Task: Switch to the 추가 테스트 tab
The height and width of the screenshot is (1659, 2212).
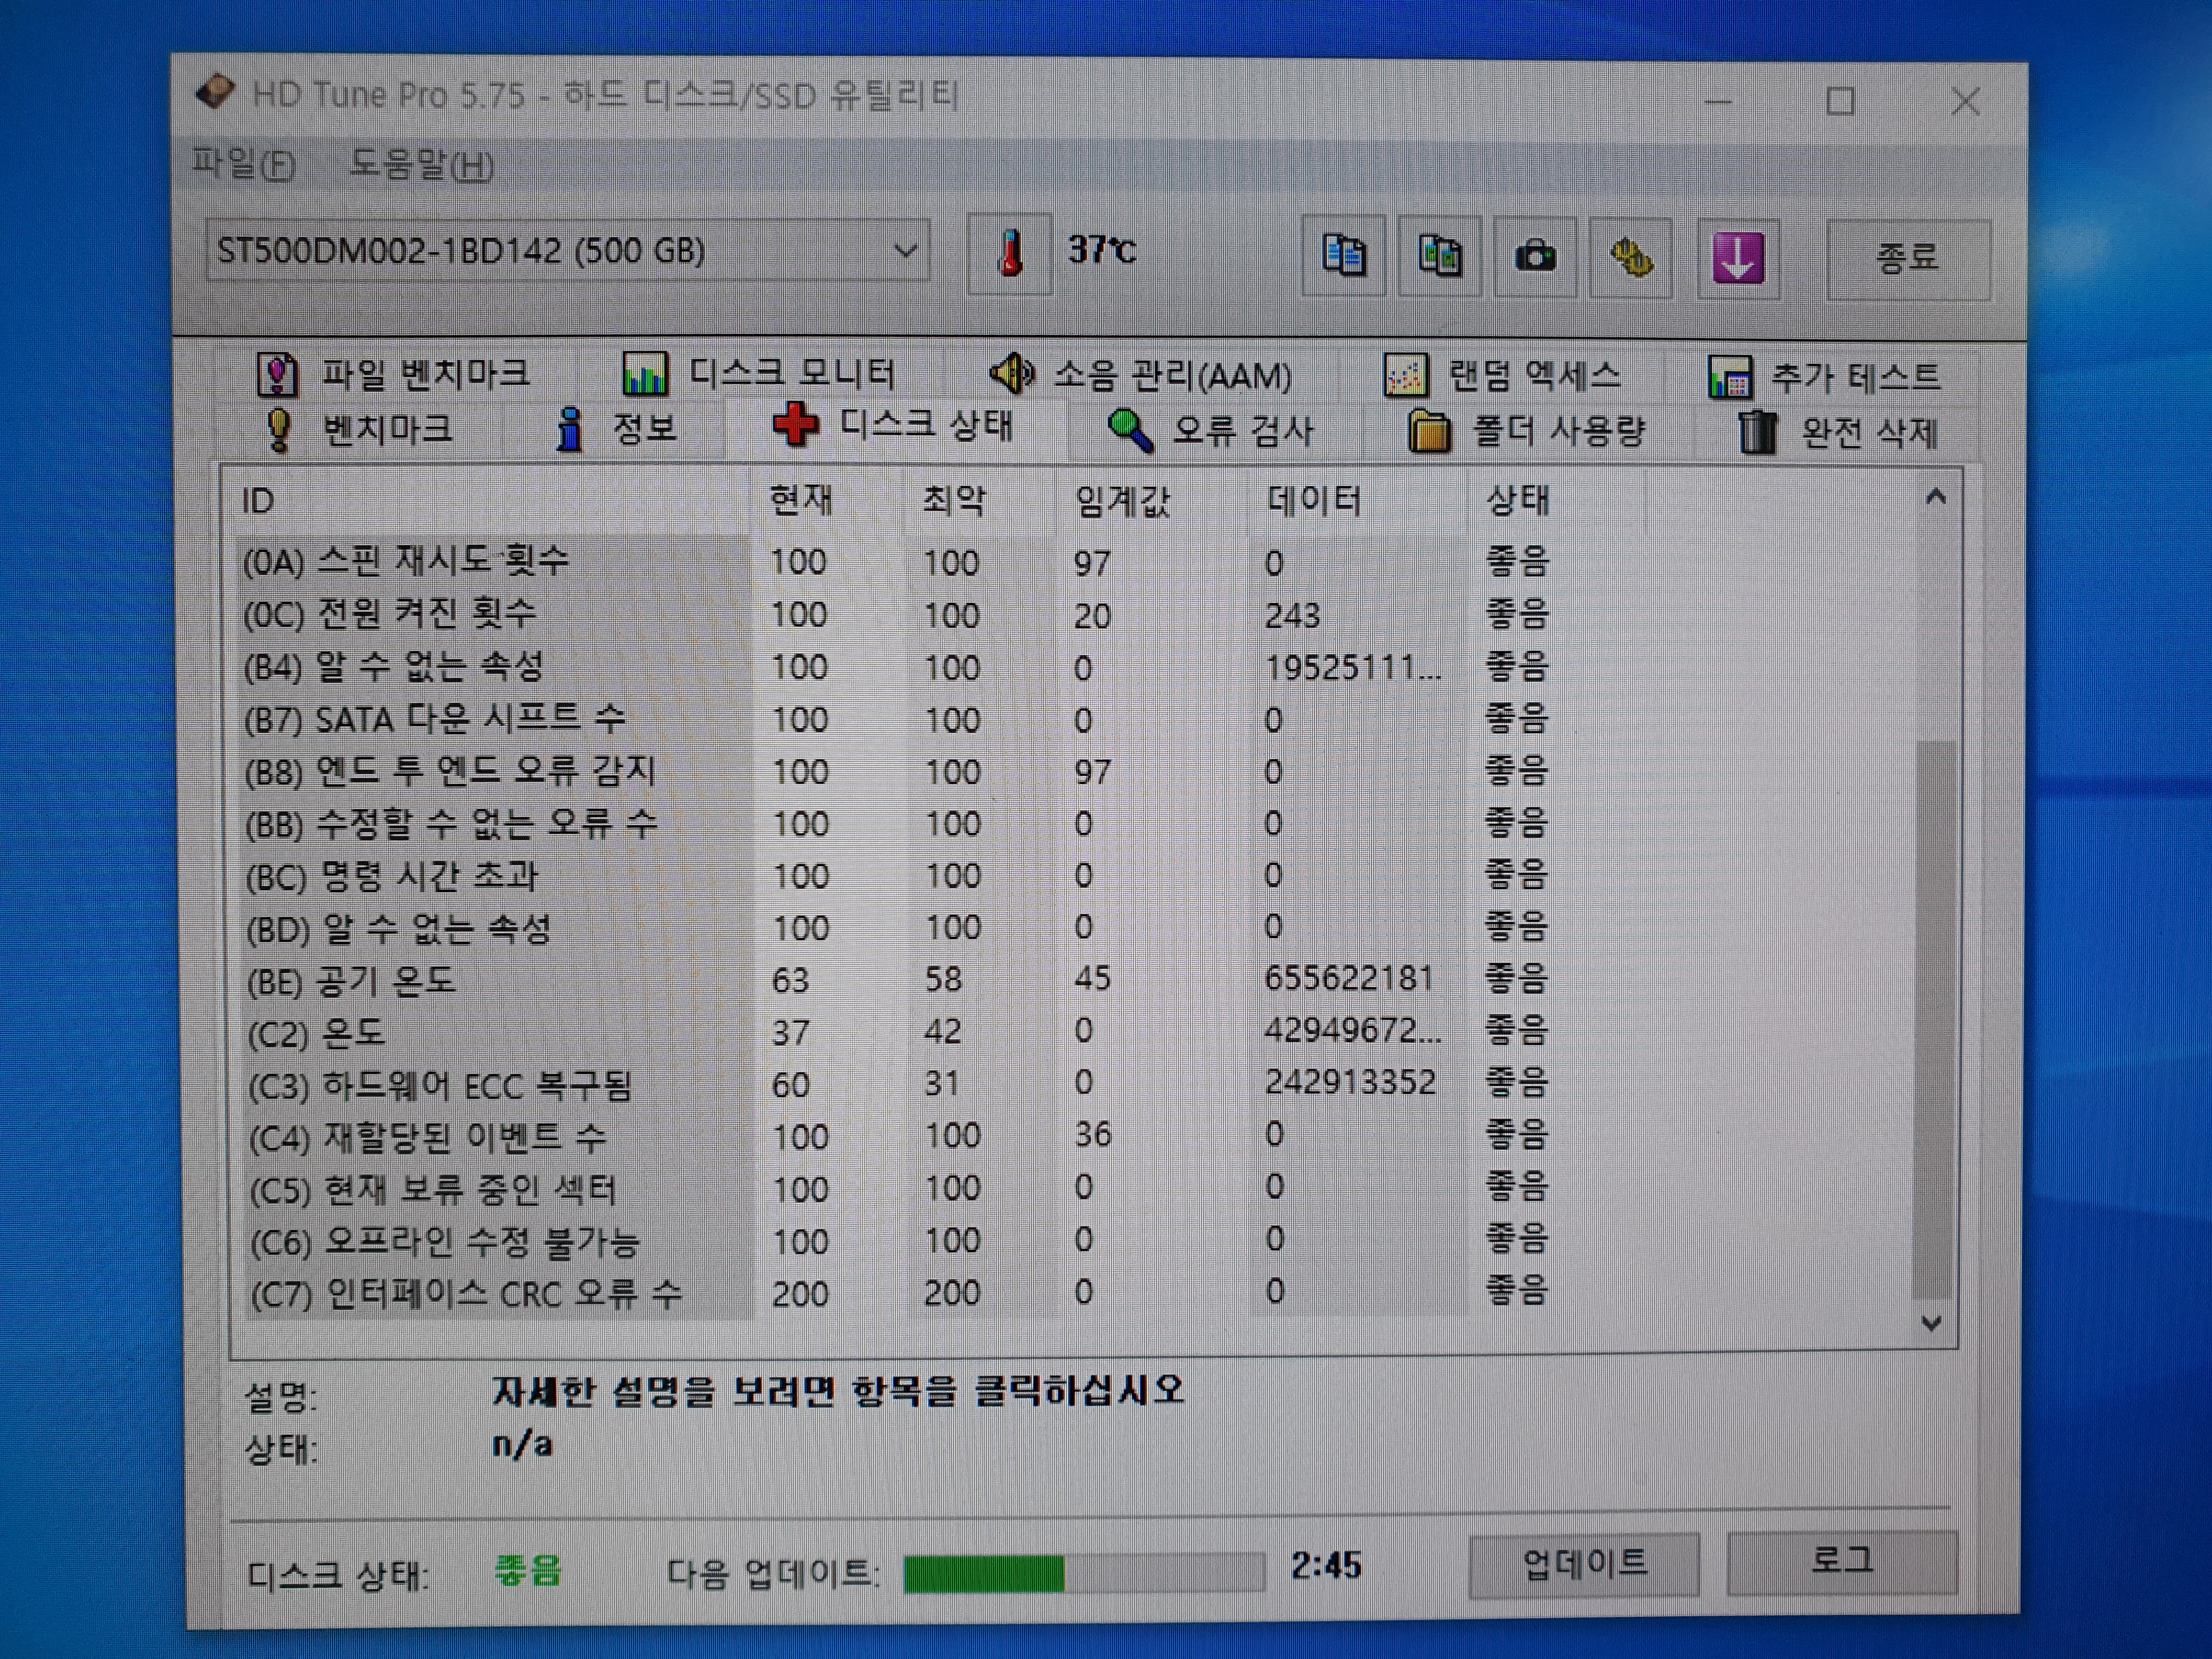Action: point(1824,378)
